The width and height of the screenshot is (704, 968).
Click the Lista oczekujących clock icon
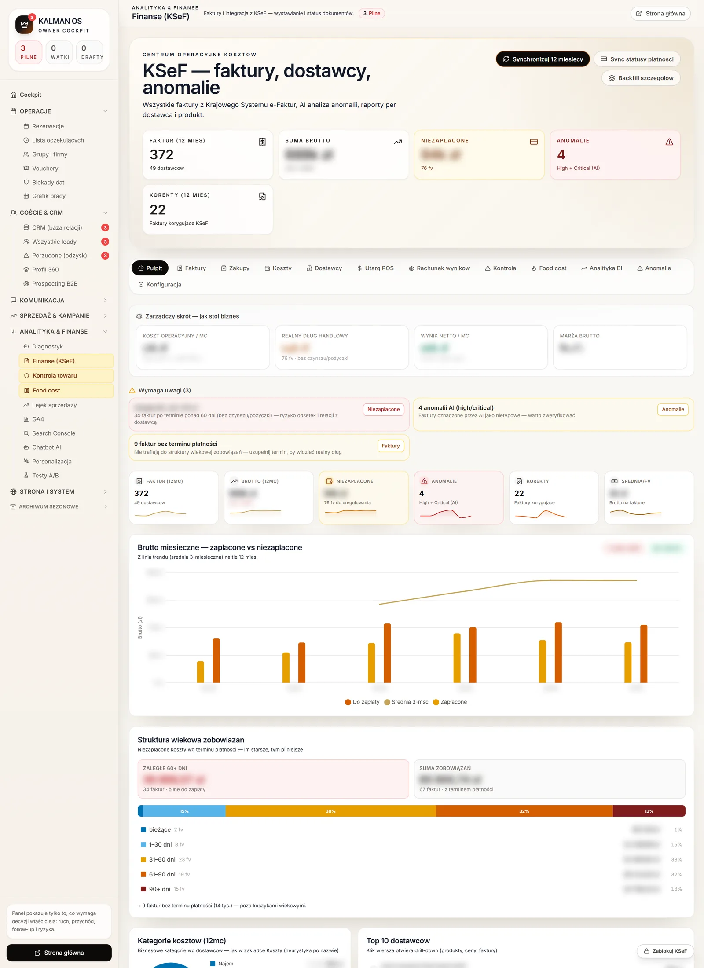(26, 140)
